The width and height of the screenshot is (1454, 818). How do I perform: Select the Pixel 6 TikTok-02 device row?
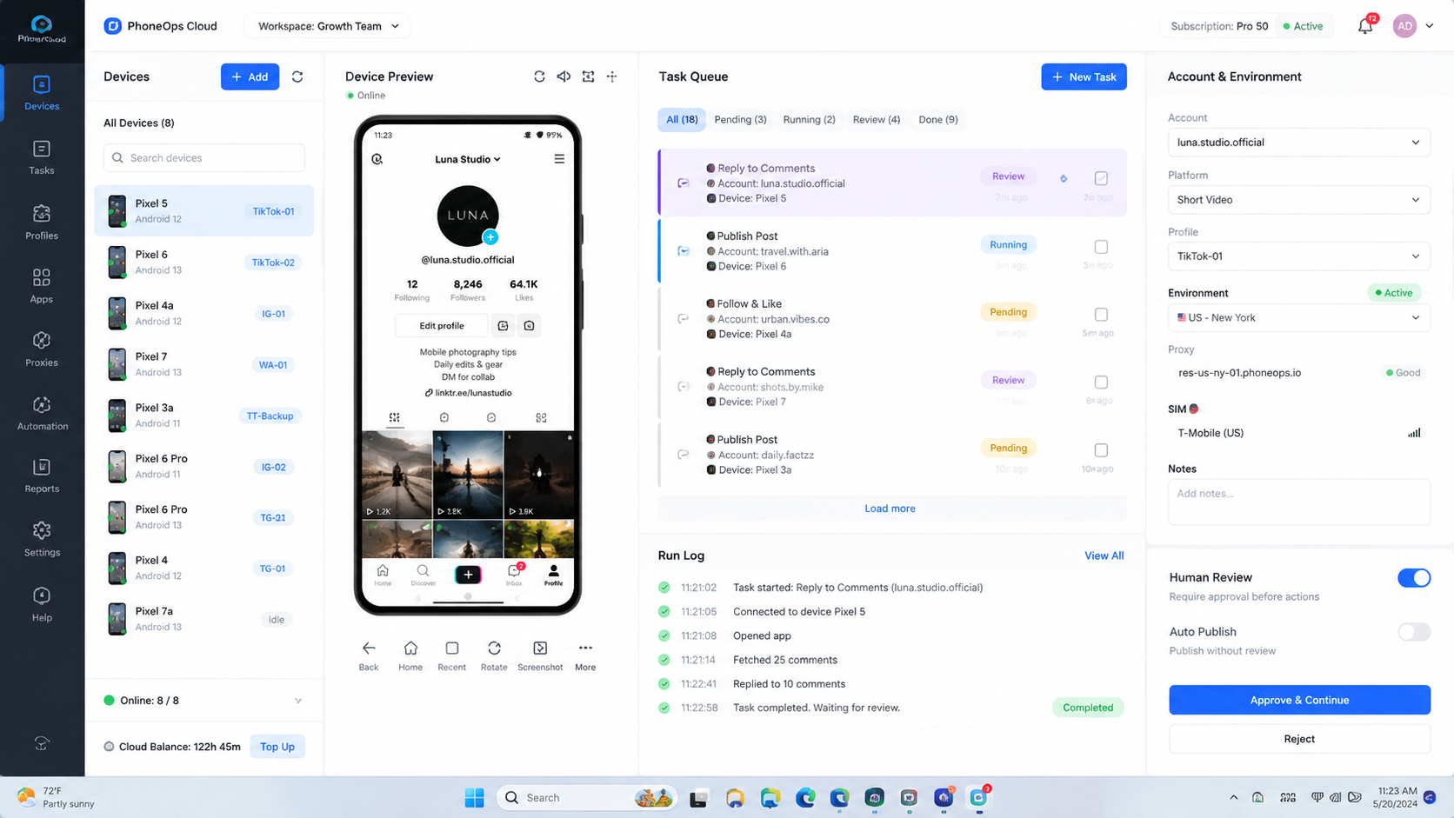[204, 262]
